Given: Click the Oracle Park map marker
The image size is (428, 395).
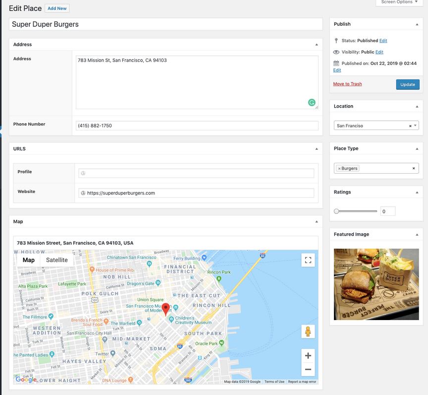Looking at the screenshot, I should coord(221,342).
